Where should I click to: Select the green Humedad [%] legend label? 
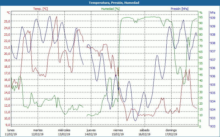pyautogui.click(x=111, y=9)
